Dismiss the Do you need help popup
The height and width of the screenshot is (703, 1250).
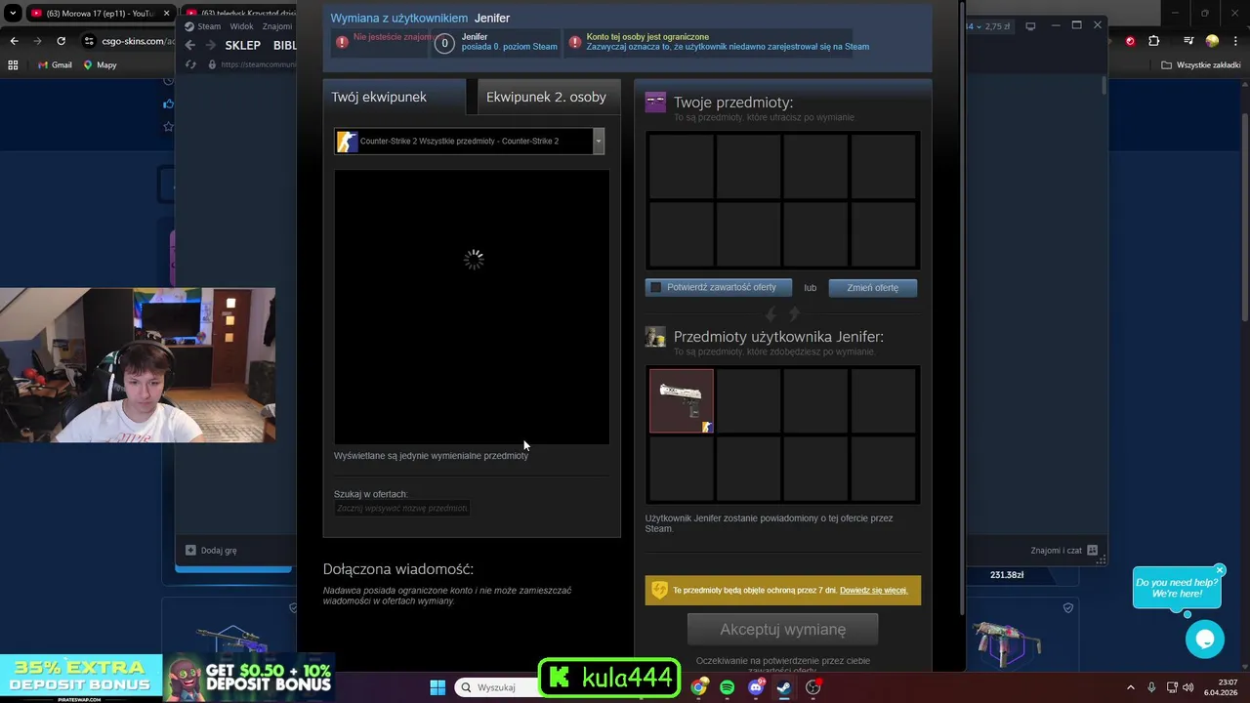1220,570
